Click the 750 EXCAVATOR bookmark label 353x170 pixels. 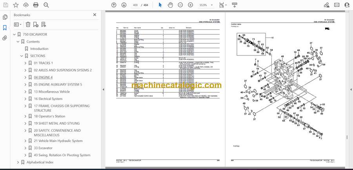click(35, 34)
